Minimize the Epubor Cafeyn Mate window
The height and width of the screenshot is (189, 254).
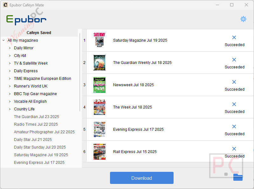click(x=217, y=5)
